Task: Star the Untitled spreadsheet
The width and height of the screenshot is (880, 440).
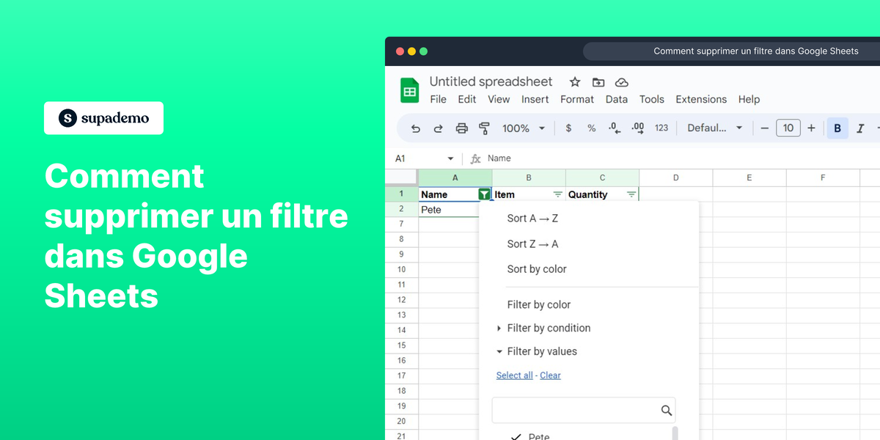Action: tap(575, 82)
